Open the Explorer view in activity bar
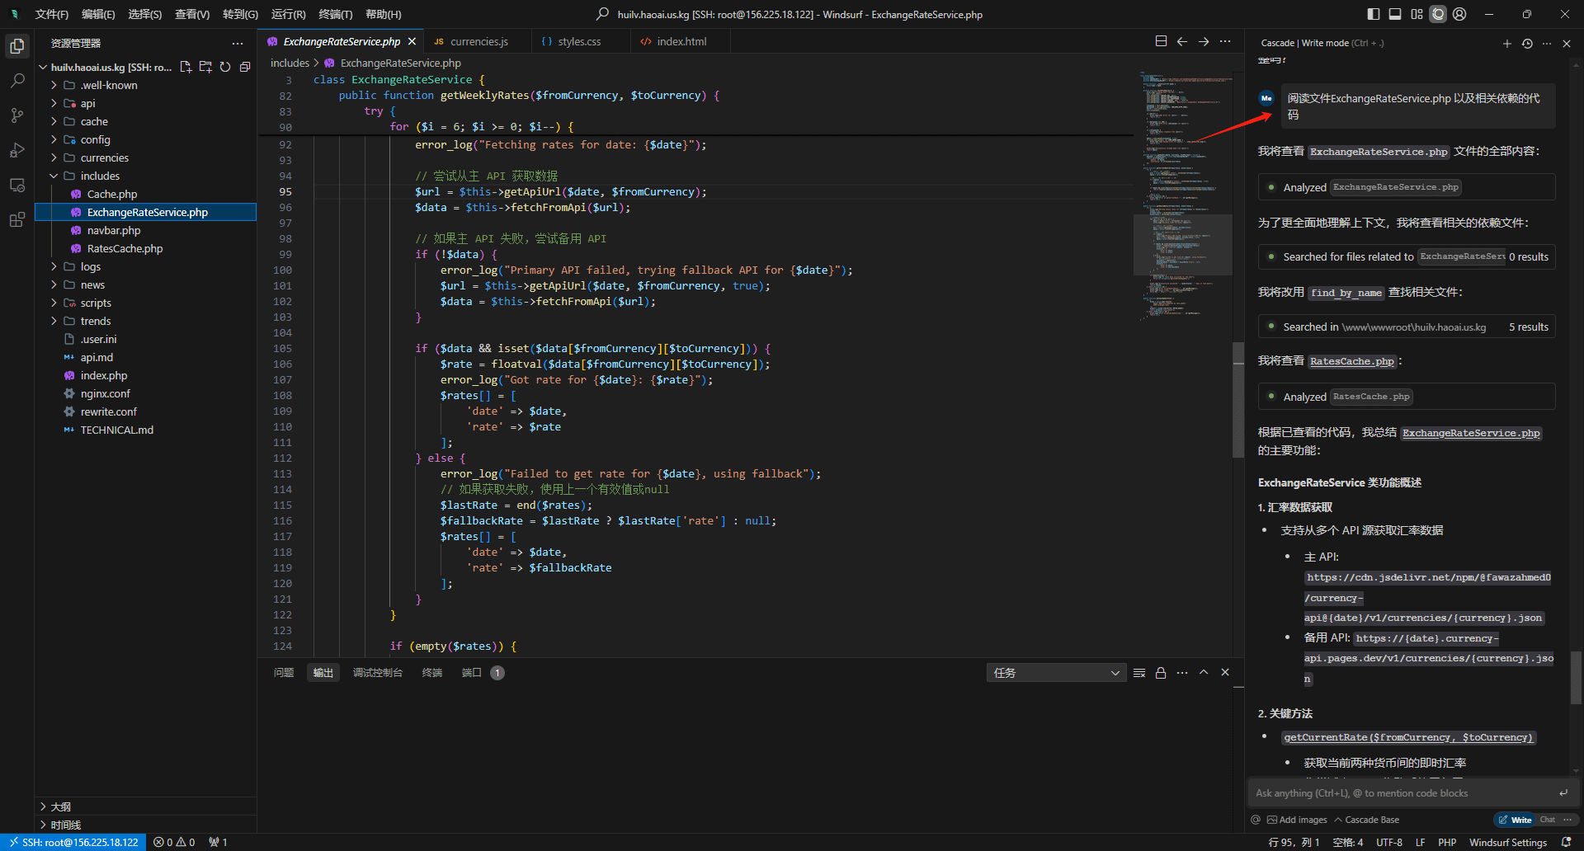The height and width of the screenshot is (851, 1584). [x=16, y=46]
